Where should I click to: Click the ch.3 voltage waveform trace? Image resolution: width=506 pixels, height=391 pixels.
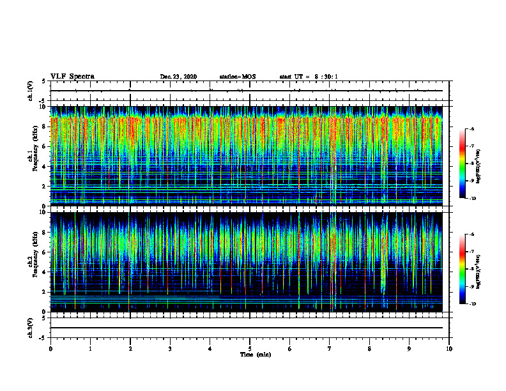click(x=246, y=328)
